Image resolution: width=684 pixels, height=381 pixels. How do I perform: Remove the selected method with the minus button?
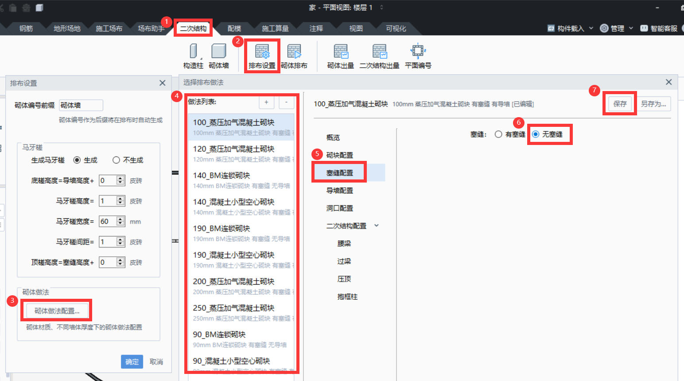click(x=286, y=102)
